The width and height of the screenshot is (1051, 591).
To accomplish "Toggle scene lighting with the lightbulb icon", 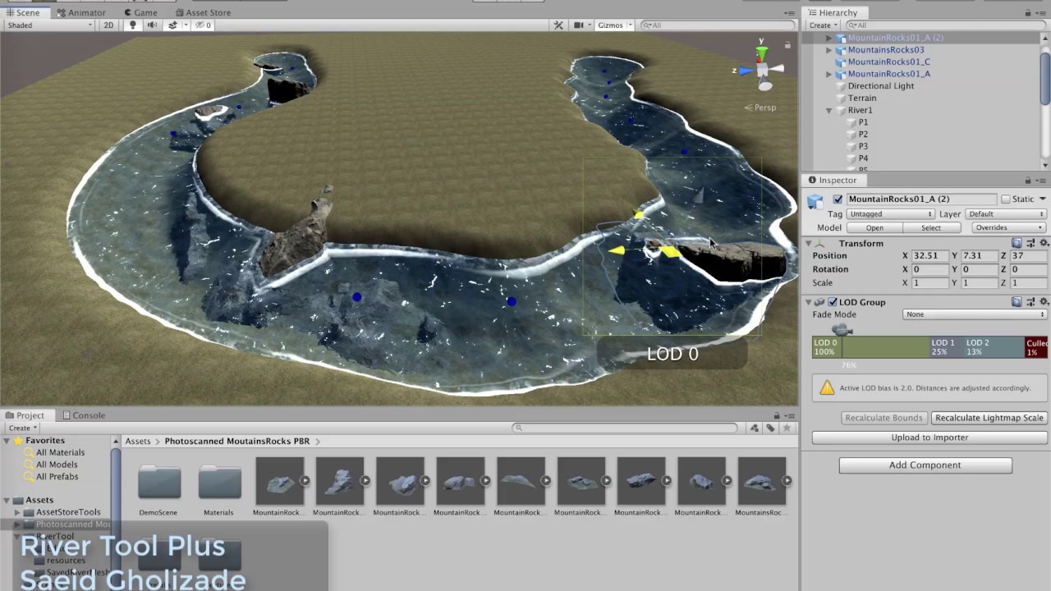I will 132,25.
